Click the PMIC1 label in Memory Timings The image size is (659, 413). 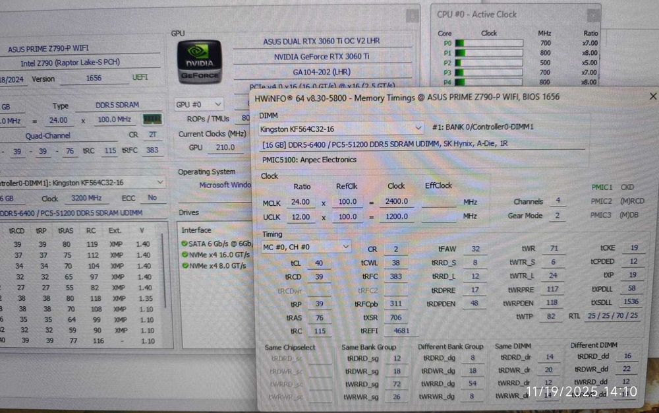coord(602,187)
